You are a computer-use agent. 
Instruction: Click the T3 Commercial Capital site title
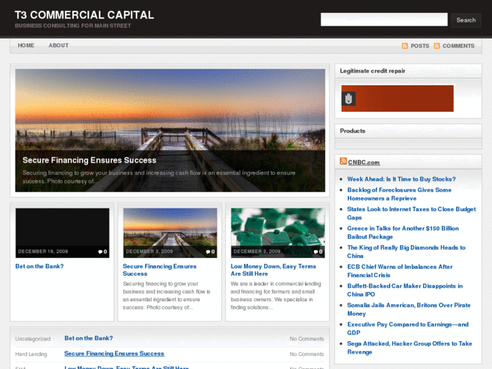click(85, 15)
